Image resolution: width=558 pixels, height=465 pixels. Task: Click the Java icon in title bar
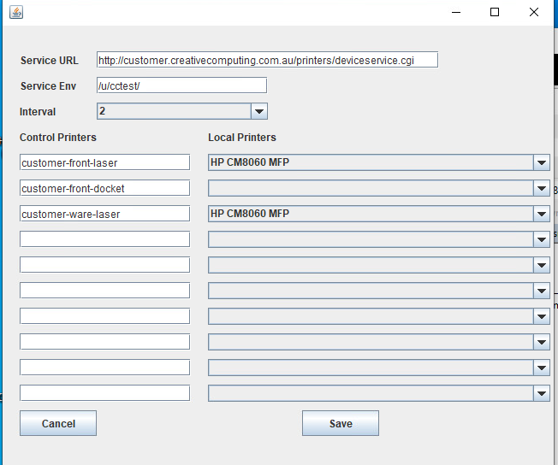(x=15, y=13)
